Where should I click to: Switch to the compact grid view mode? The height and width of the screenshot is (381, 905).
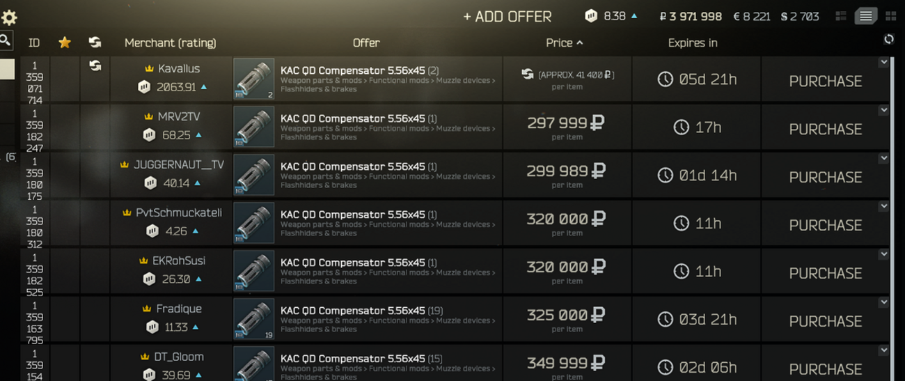pos(841,16)
